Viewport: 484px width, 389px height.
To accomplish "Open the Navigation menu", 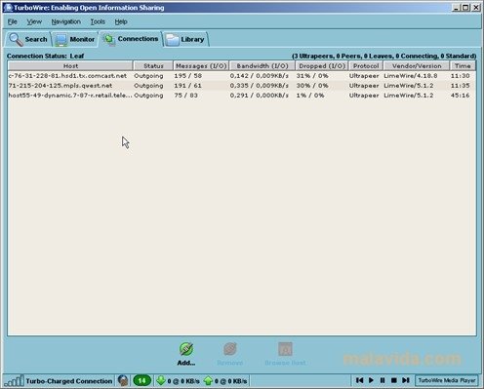I will [x=66, y=21].
